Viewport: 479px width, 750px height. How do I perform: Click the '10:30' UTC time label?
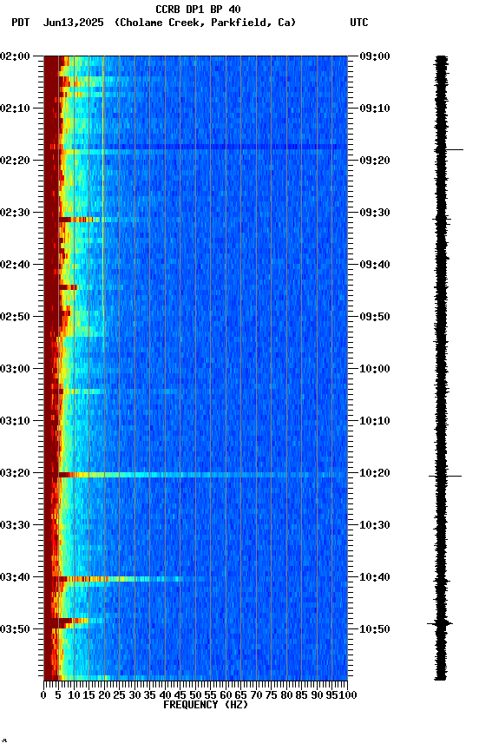point(375,526)
